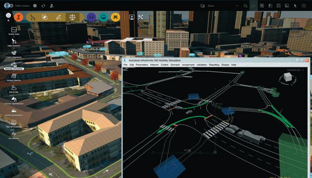
Task: Click the icon right of the four-corner frame icon
Action: coord(287,6)
